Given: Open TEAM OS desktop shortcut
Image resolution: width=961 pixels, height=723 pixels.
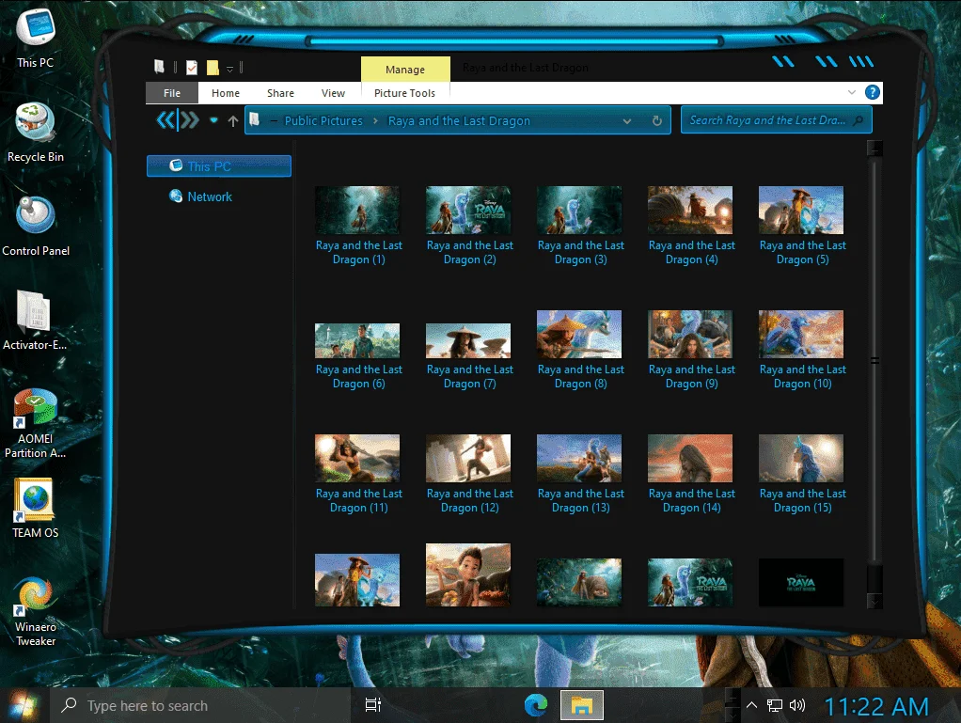Looking at the screenshot, I should (35, 509).
